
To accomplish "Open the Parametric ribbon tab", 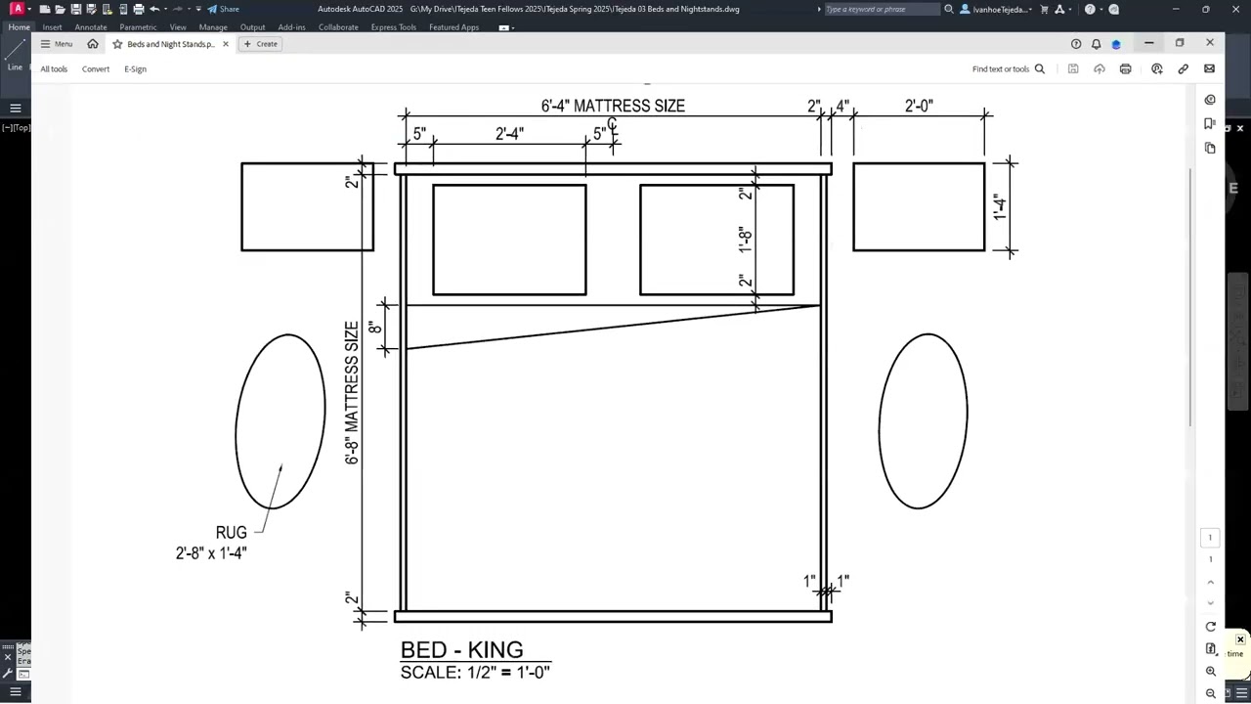I will pos(138,27).
